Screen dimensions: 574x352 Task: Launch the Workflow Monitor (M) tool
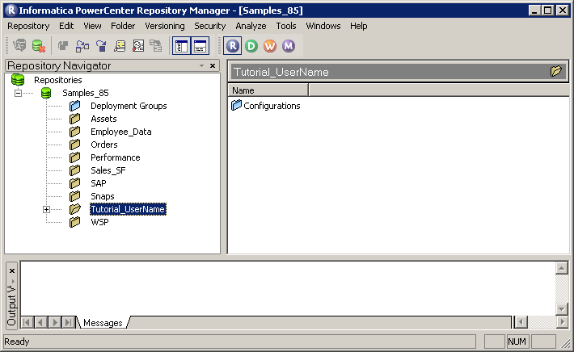coord(288,46)
